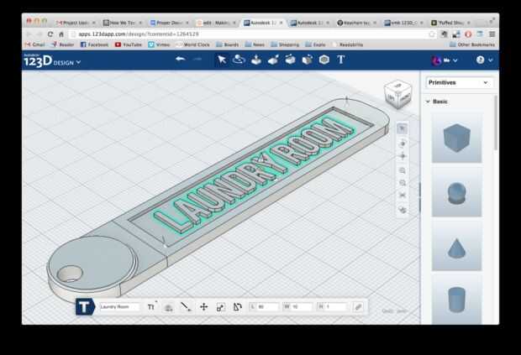Screen dimensions: 521x355
Task: Click the scale icon in text toolbar
Action: point(220,307)
